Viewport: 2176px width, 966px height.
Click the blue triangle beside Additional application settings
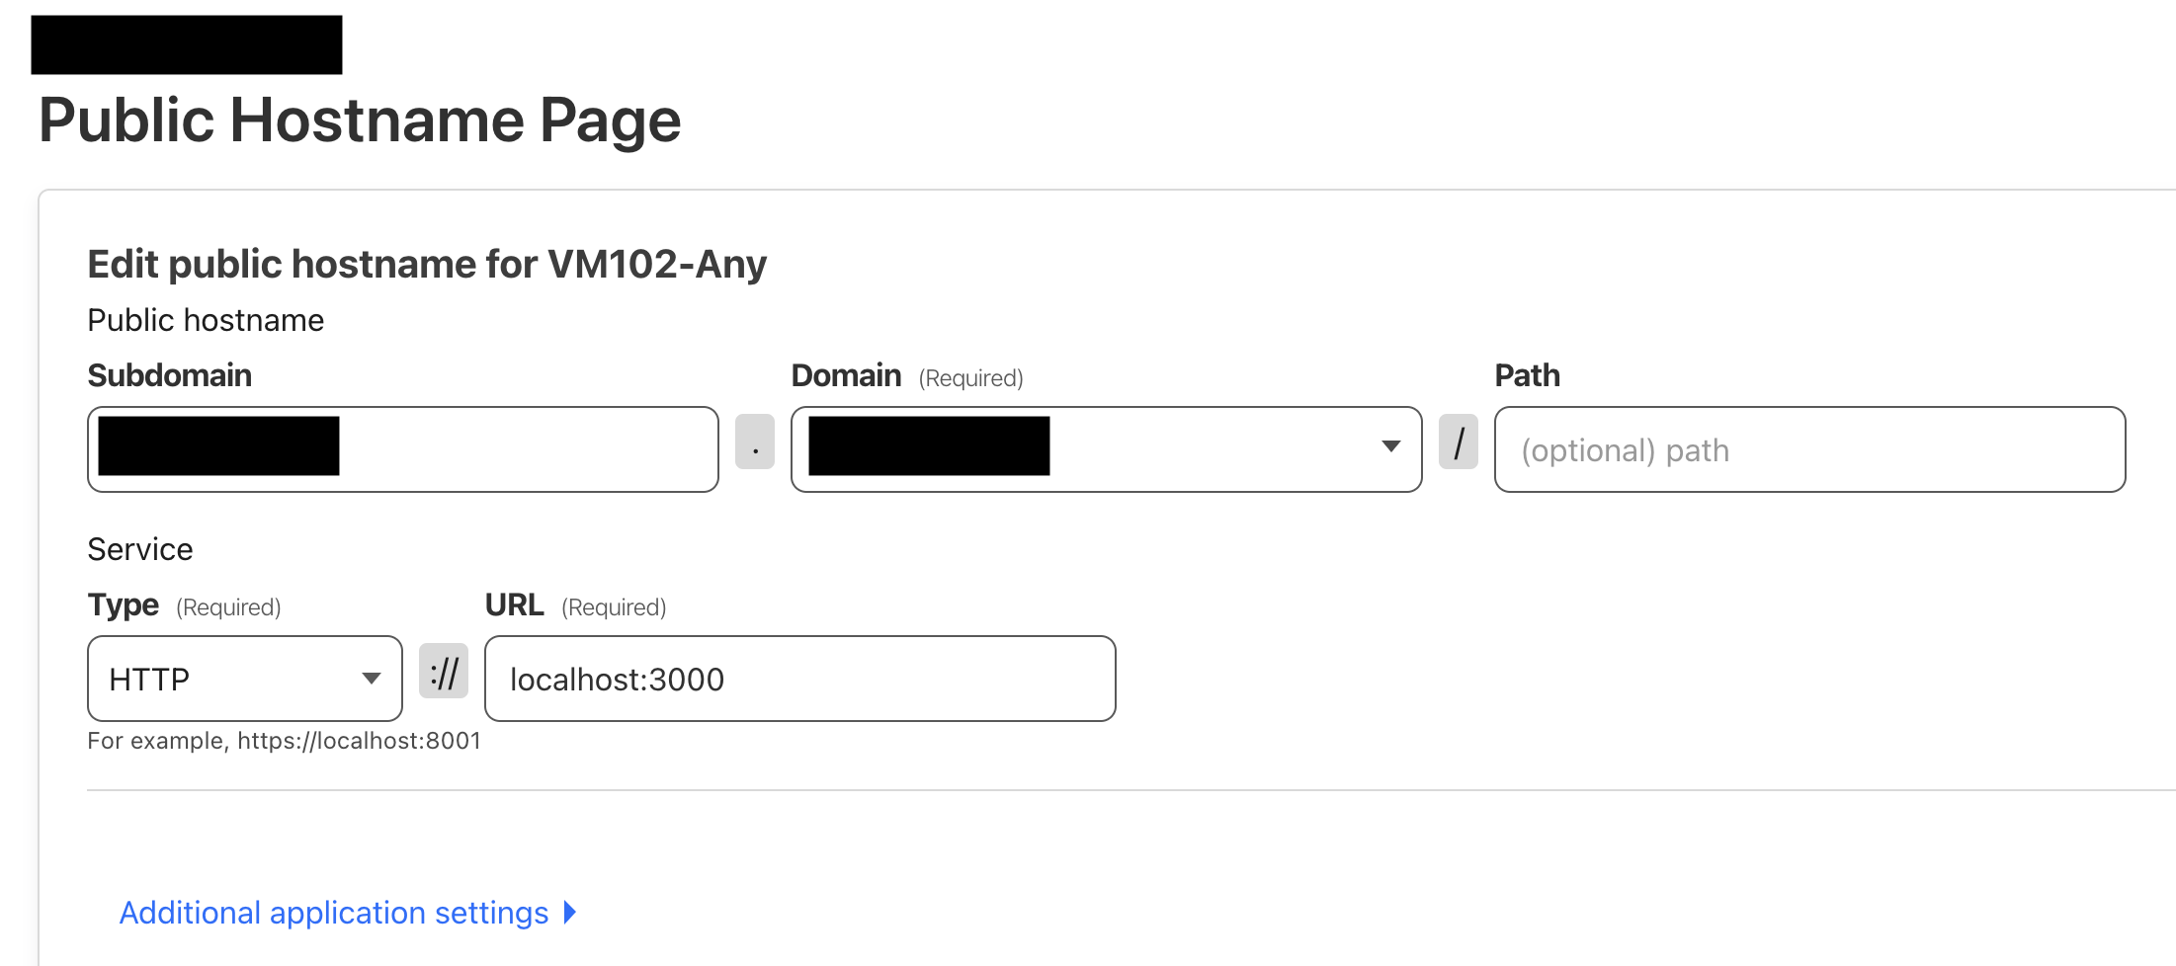[x=570, y=912]
